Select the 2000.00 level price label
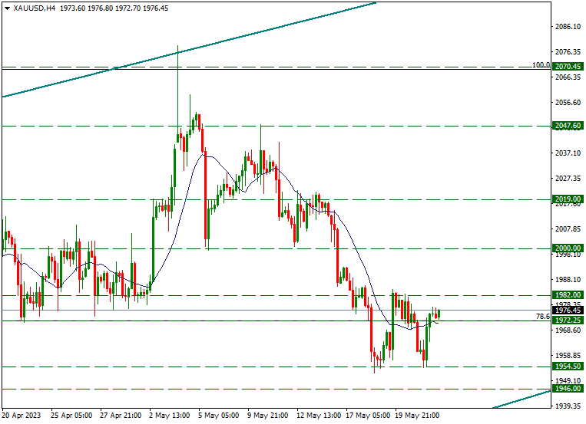 [x=568, y=248]
